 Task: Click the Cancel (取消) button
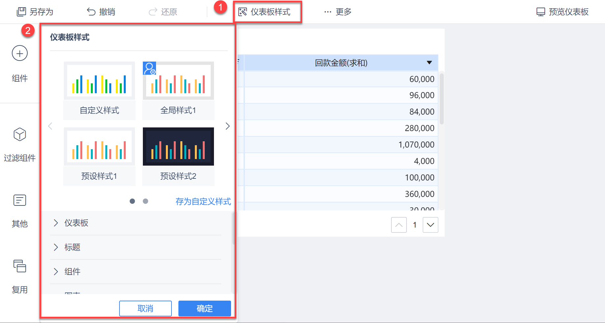(145, 309)
